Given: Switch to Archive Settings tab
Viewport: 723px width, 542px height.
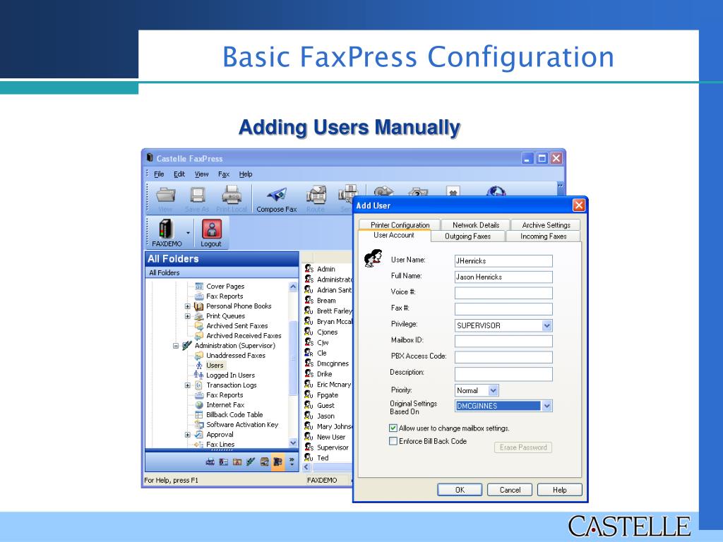Looking at the screenshot, I should pyautogui.click(x=546, y=225).
